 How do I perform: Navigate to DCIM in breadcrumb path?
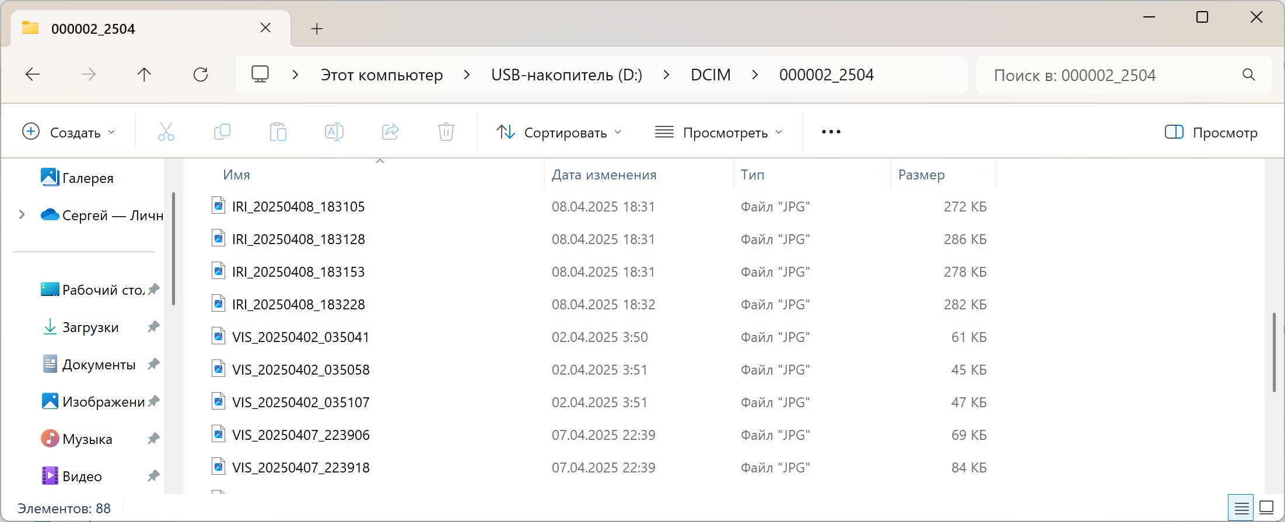click(x=710, y=75)
